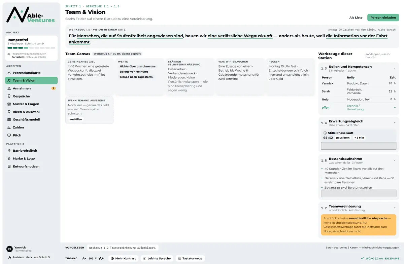
Task: Click the Annahmen warning triangle icon
Action: (9, 88)
